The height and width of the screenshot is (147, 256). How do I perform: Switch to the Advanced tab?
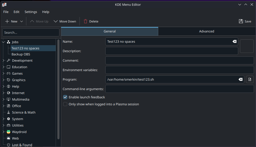click(206, 31)
